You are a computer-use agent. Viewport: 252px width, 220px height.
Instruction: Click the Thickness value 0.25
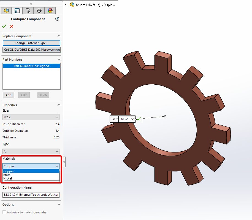click(56, 137)
